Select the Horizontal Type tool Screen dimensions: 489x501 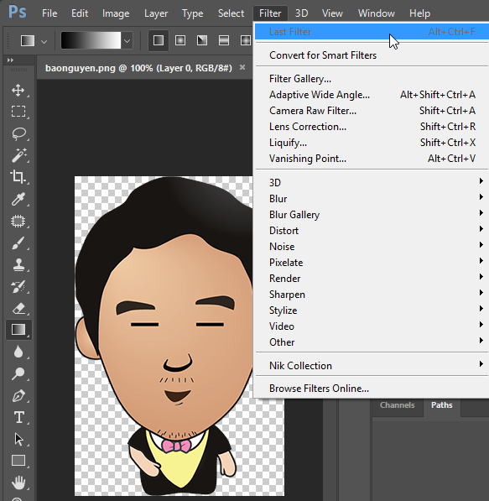[x=18, y=417]
